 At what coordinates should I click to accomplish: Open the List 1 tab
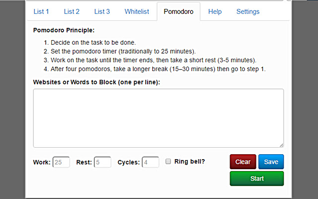[x=41, y=11]
